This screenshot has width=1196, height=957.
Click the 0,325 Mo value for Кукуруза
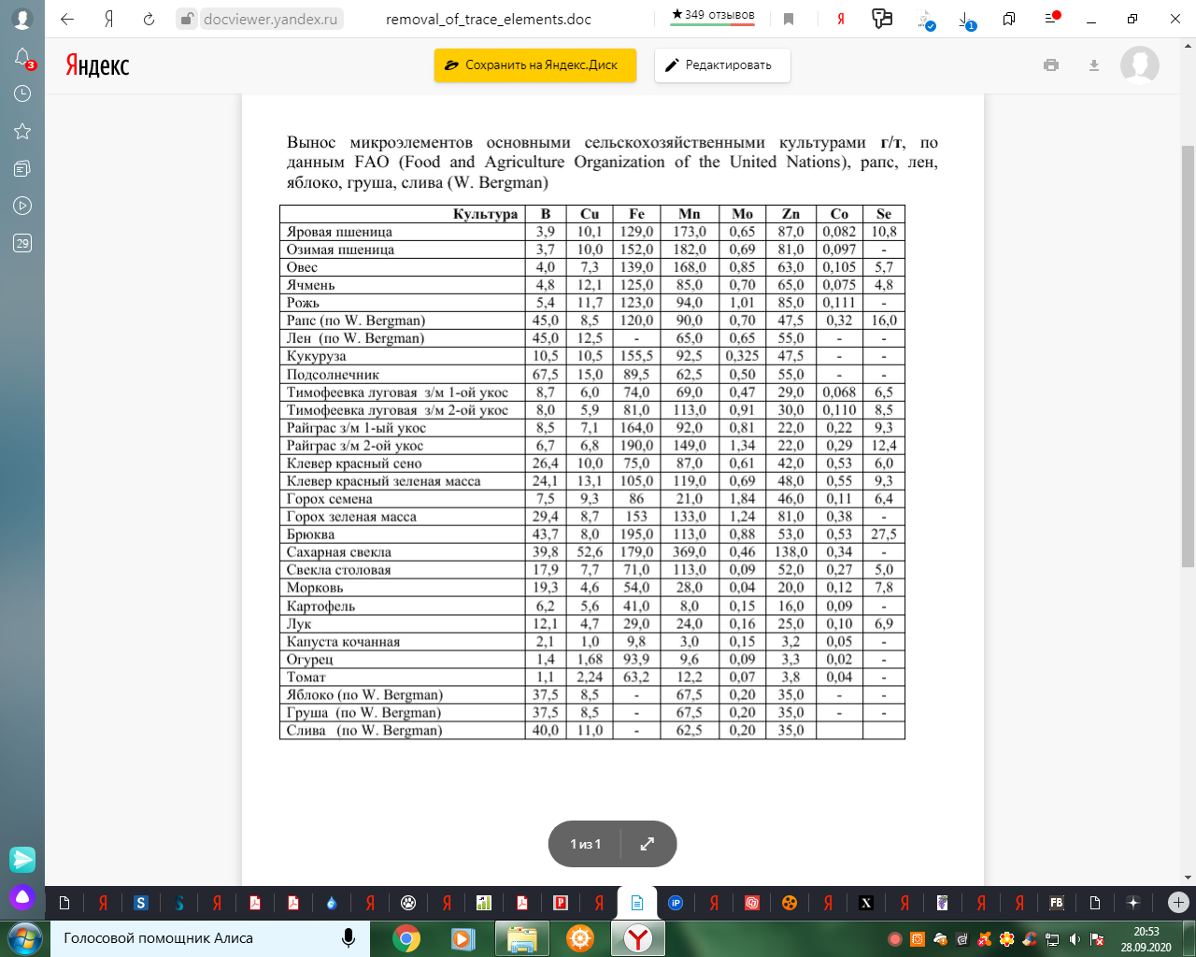coord(742,356)
